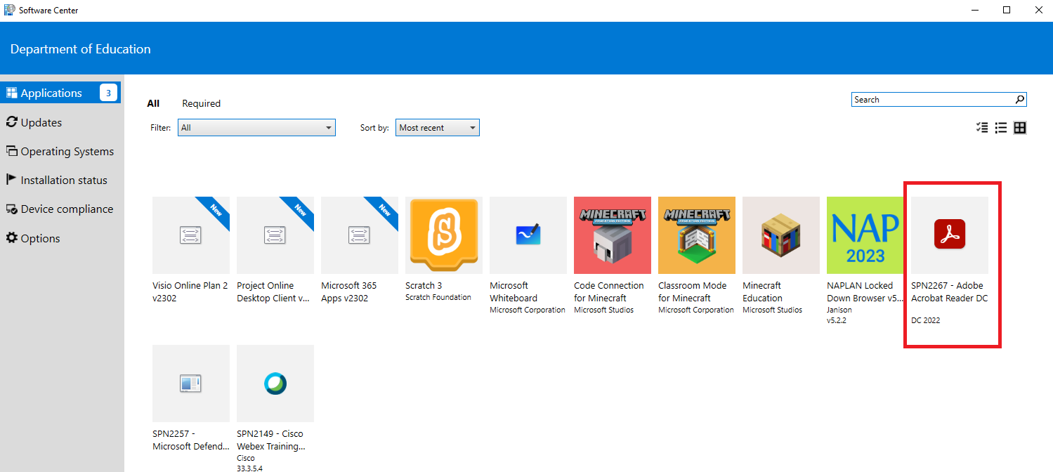Image resolution: width=1053 pixels, height=472 pixels.
Task: Open the Project Online Desktop Client tile icon
Action: pyautogui.click(x=275, y=235)
